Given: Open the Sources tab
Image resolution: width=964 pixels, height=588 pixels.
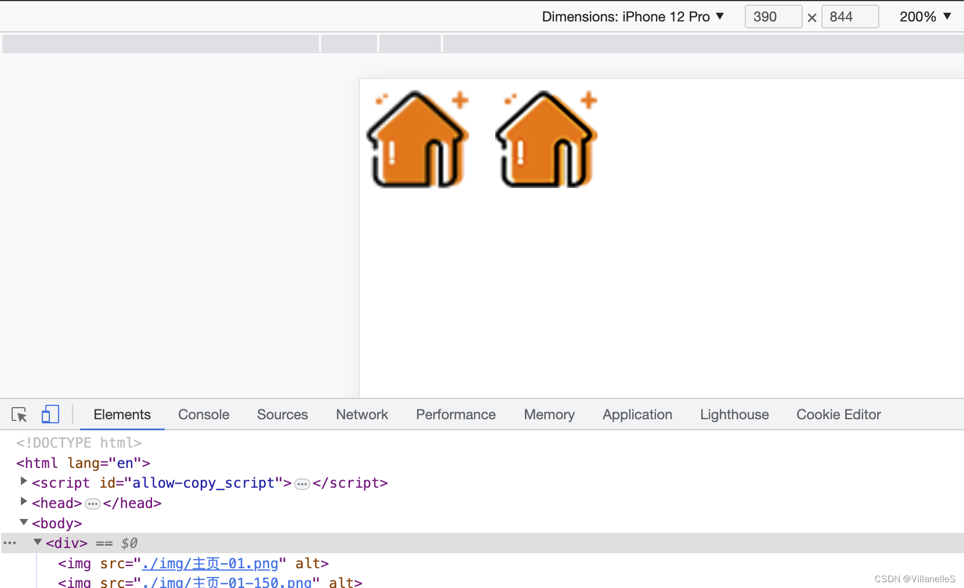Looking at the screenshot, I should pyautogui.click(x=282, y=415).
